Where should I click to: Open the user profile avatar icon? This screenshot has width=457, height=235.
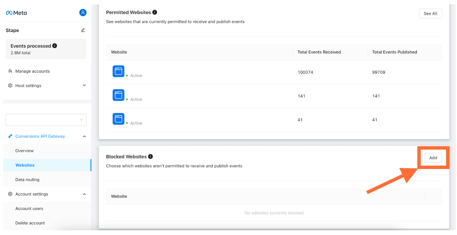click(83, 13)
